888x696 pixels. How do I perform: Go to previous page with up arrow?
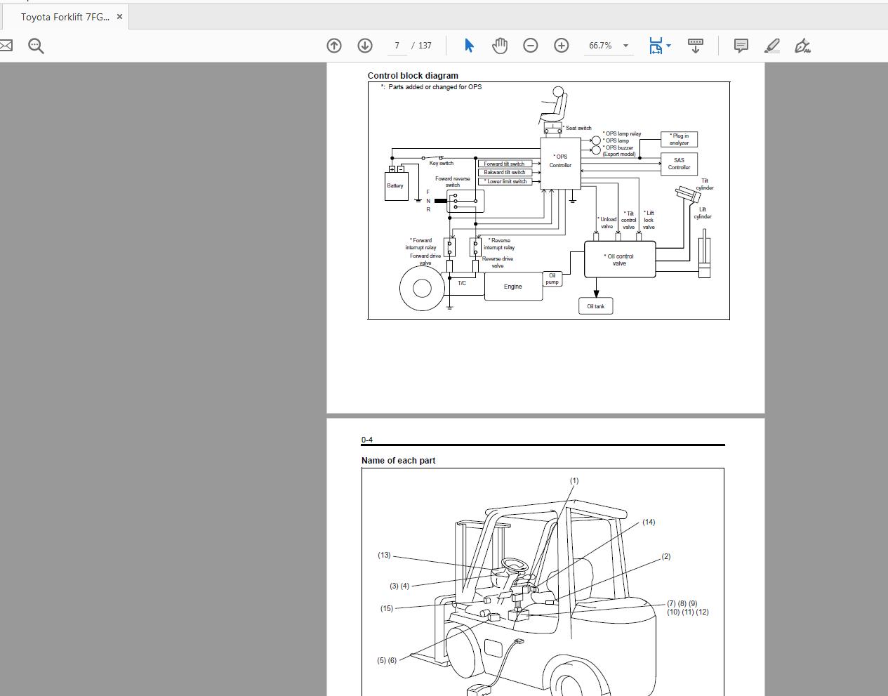(334, 46)
